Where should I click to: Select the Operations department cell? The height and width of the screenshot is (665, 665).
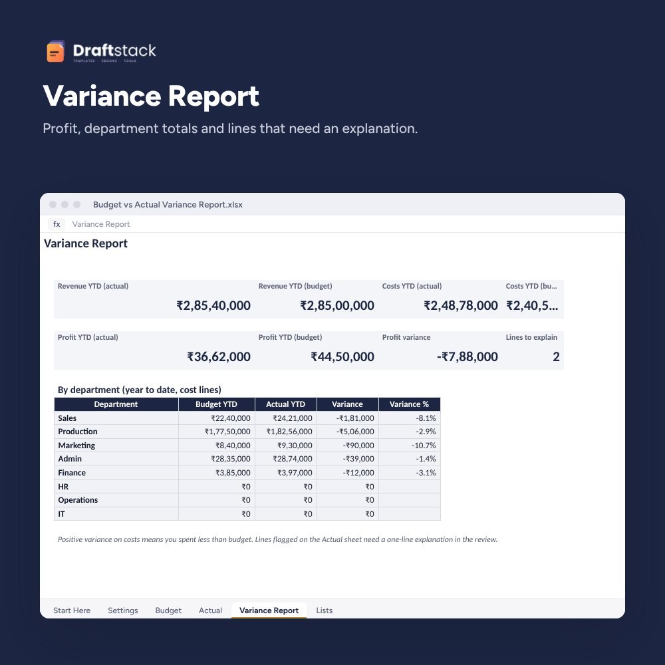pos(116,500)
